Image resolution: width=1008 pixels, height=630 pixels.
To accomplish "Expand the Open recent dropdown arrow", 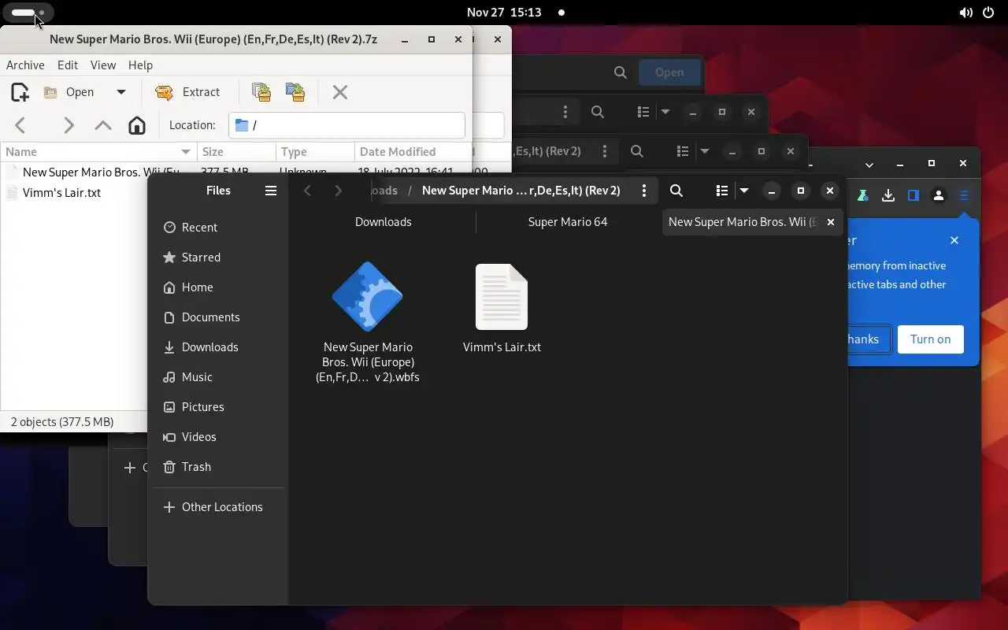I will pos(121,92).
